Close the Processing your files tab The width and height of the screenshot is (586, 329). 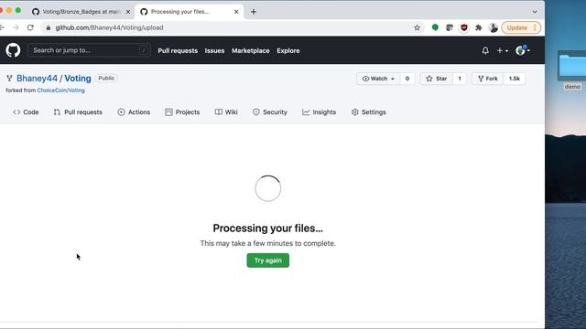236,12
